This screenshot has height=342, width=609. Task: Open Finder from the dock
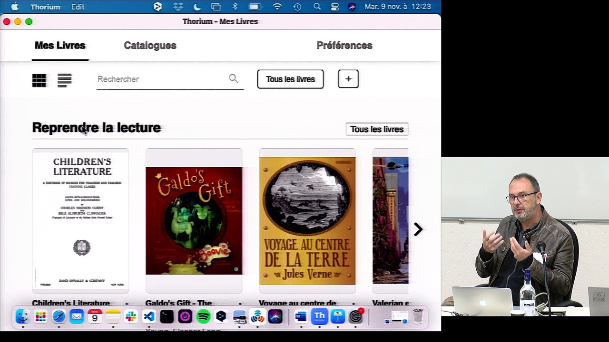point(22,316)
